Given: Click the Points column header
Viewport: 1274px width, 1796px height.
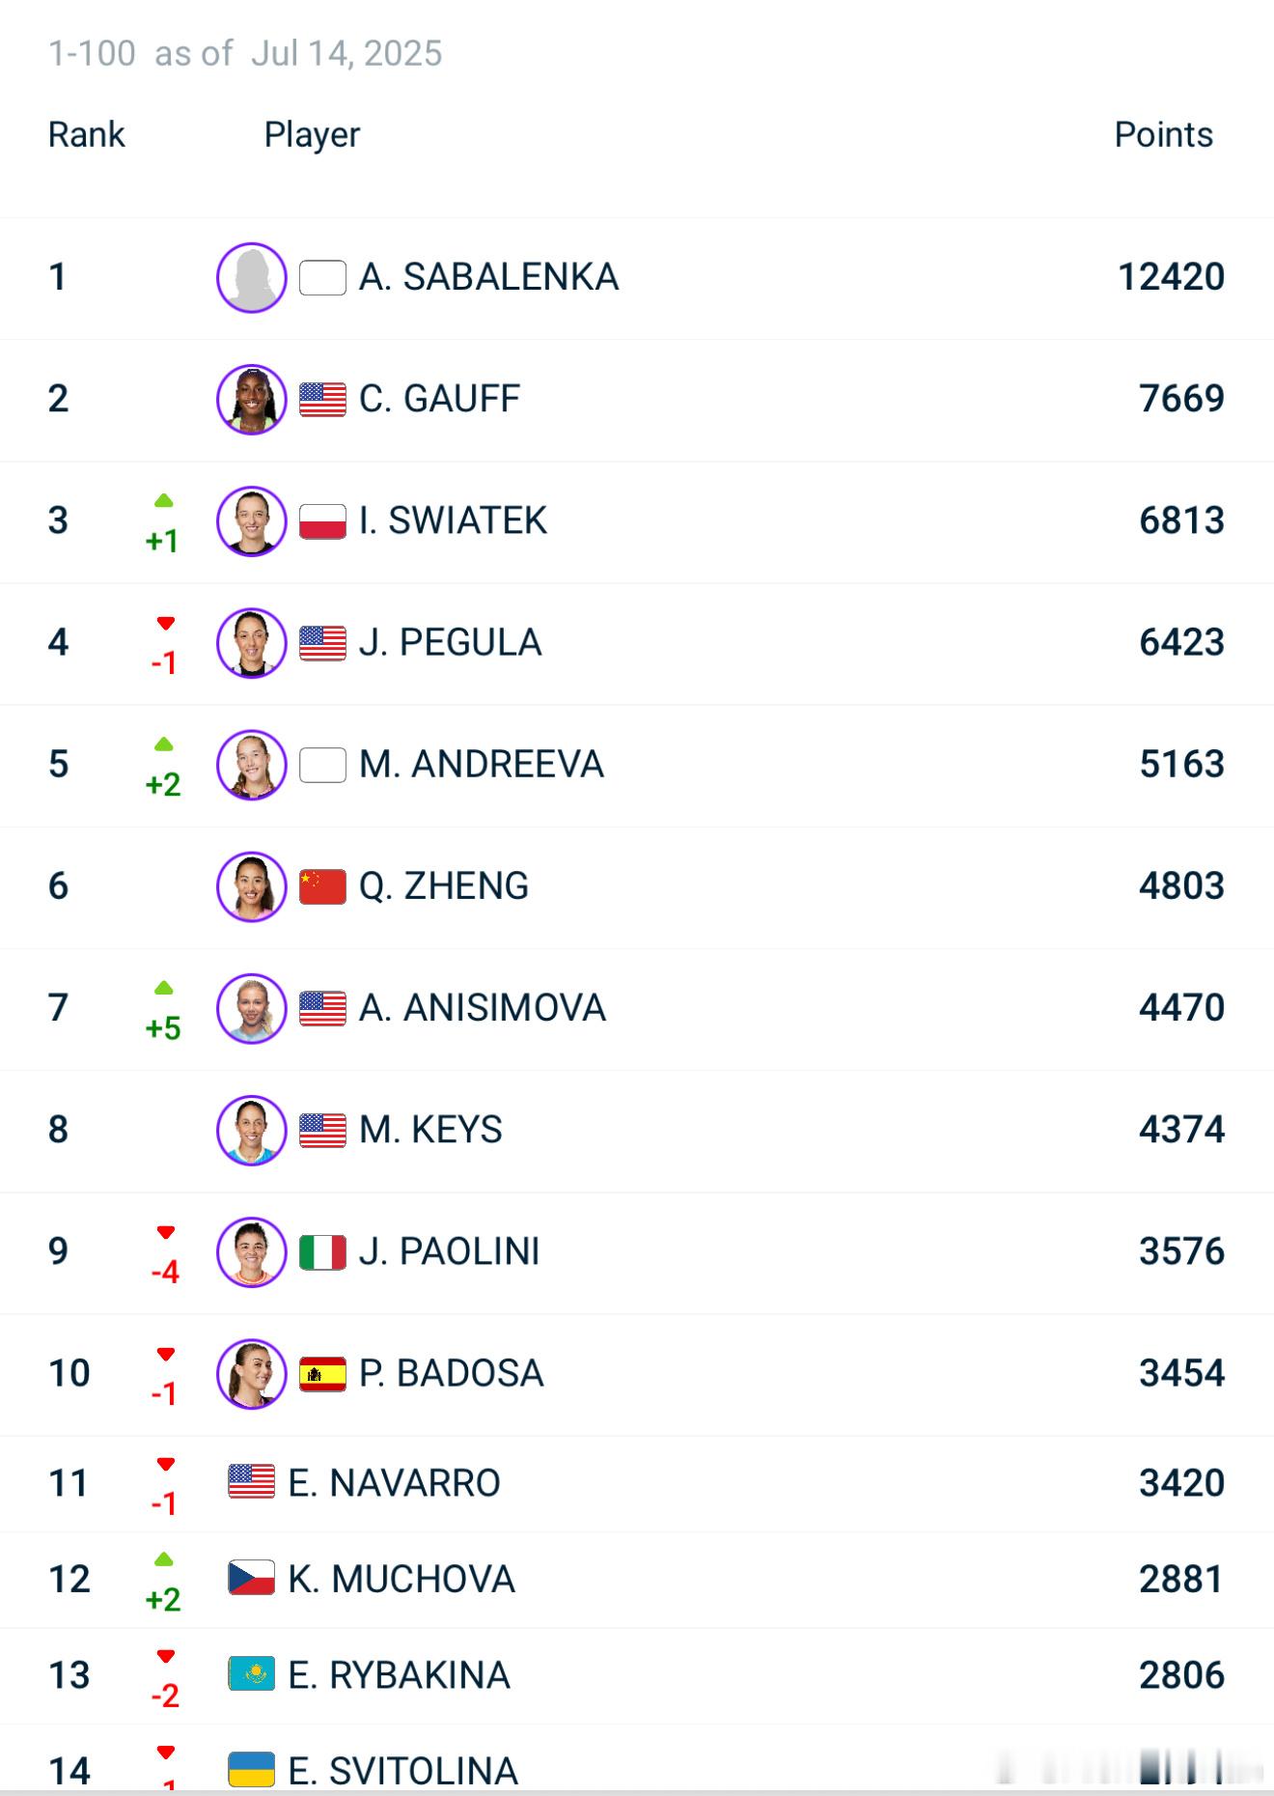Looking at the screenshot, I should click(x=1164, y=135).
